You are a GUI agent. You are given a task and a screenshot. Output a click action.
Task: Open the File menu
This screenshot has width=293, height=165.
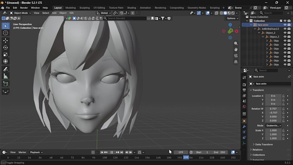(8, 8)
